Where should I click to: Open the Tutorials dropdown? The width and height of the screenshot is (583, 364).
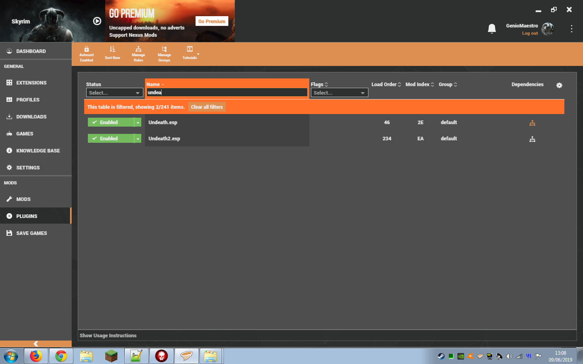[x=190, y=53]
